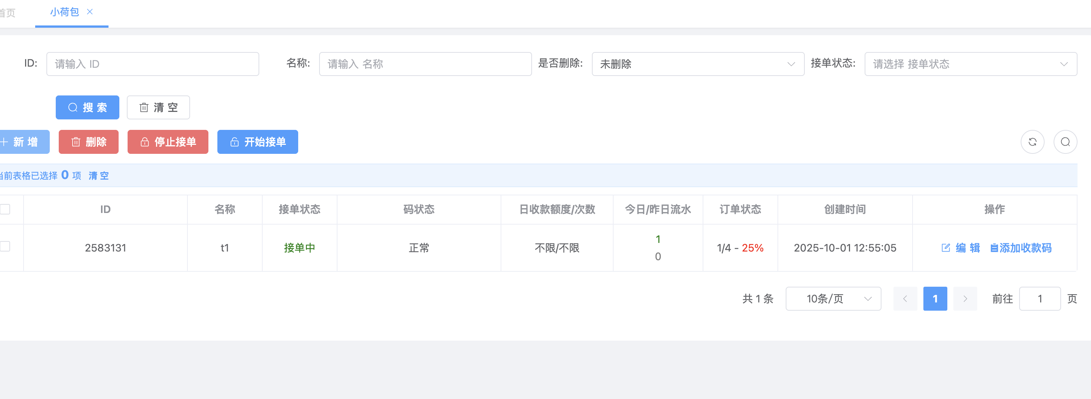Expand the 接单状态 filter dropdown
The height and width of the screenshot is (399, 1091).
[970, 64]
